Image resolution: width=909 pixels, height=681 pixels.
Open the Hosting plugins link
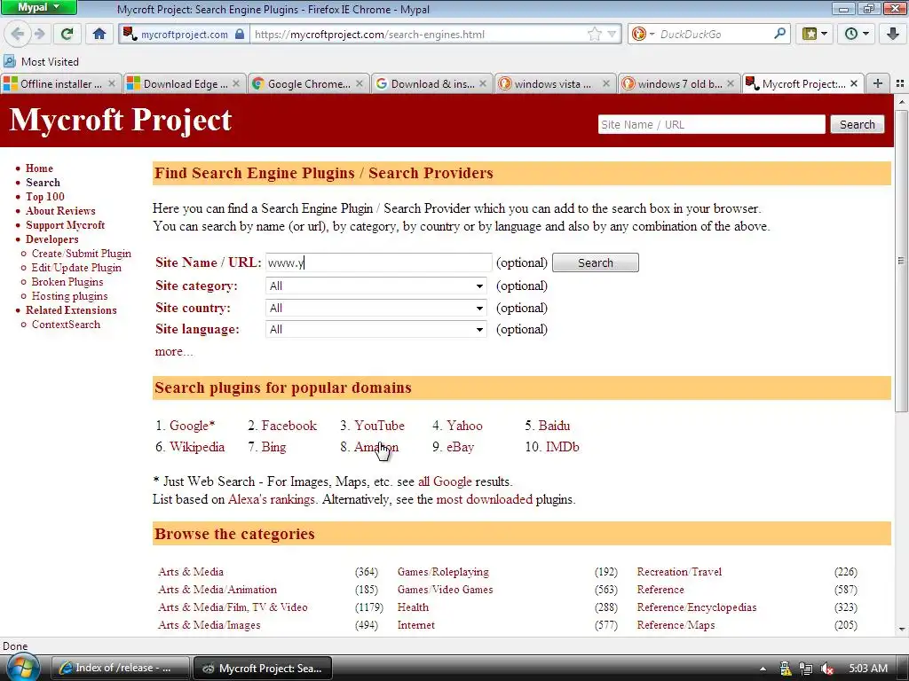coord(69,296)
